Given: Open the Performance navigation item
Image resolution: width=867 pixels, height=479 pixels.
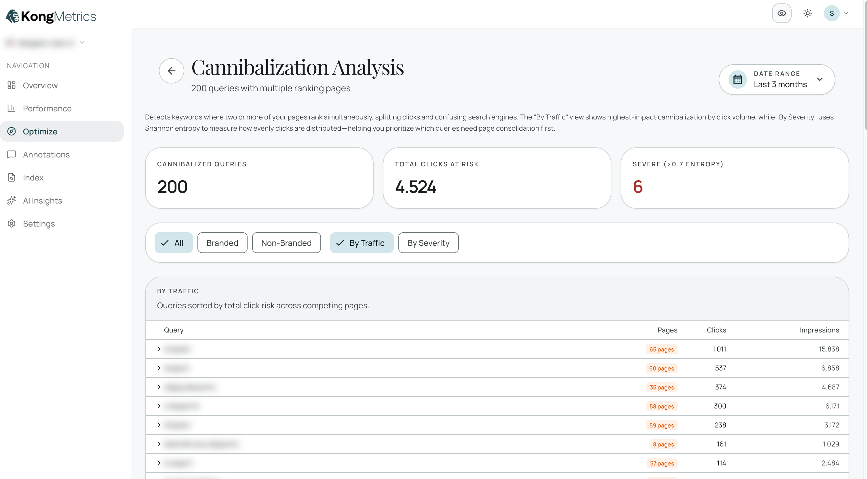Looking at the screenshot, I should pos(62,109).
